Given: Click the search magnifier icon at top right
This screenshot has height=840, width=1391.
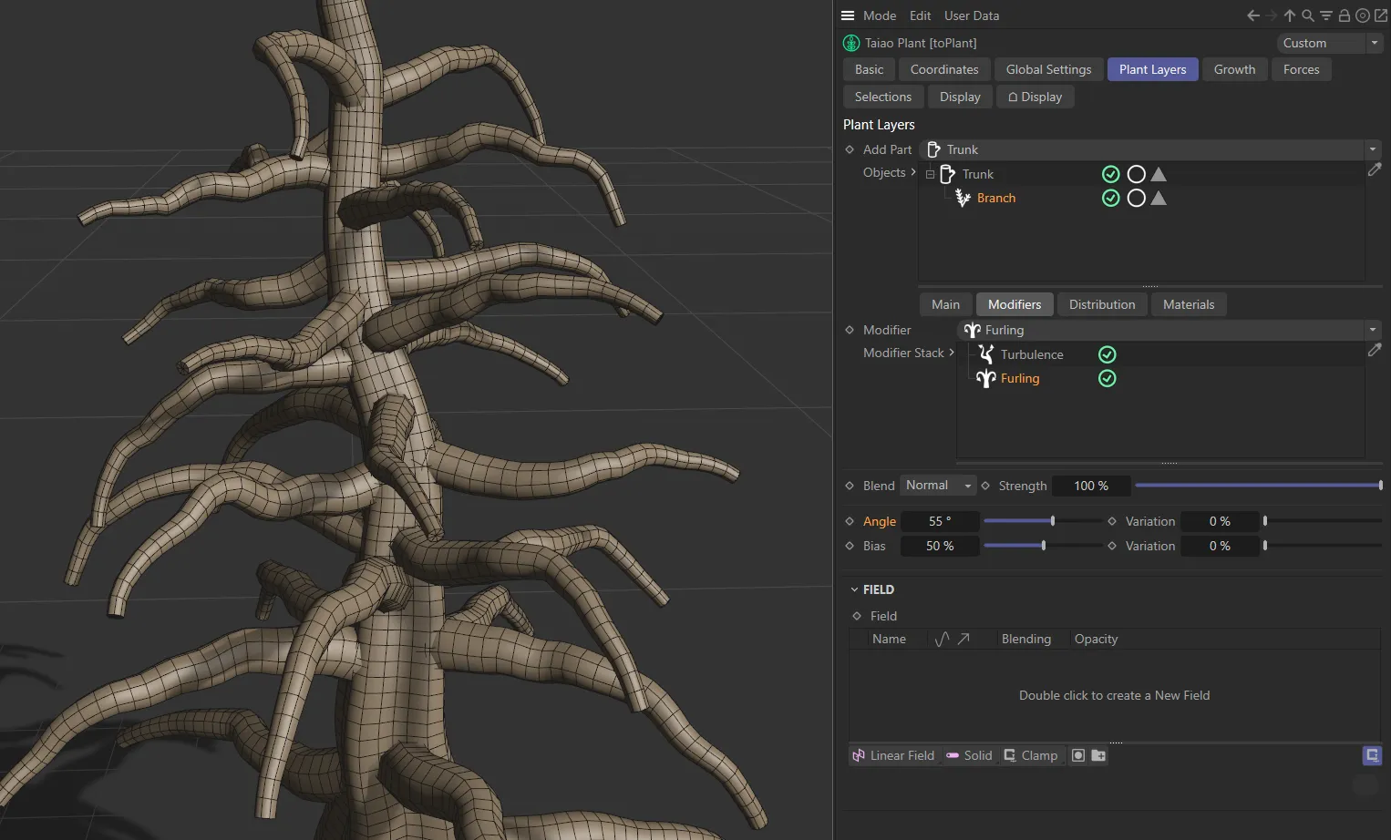Looking at the screenshot, I should [x=1308, y=15].
